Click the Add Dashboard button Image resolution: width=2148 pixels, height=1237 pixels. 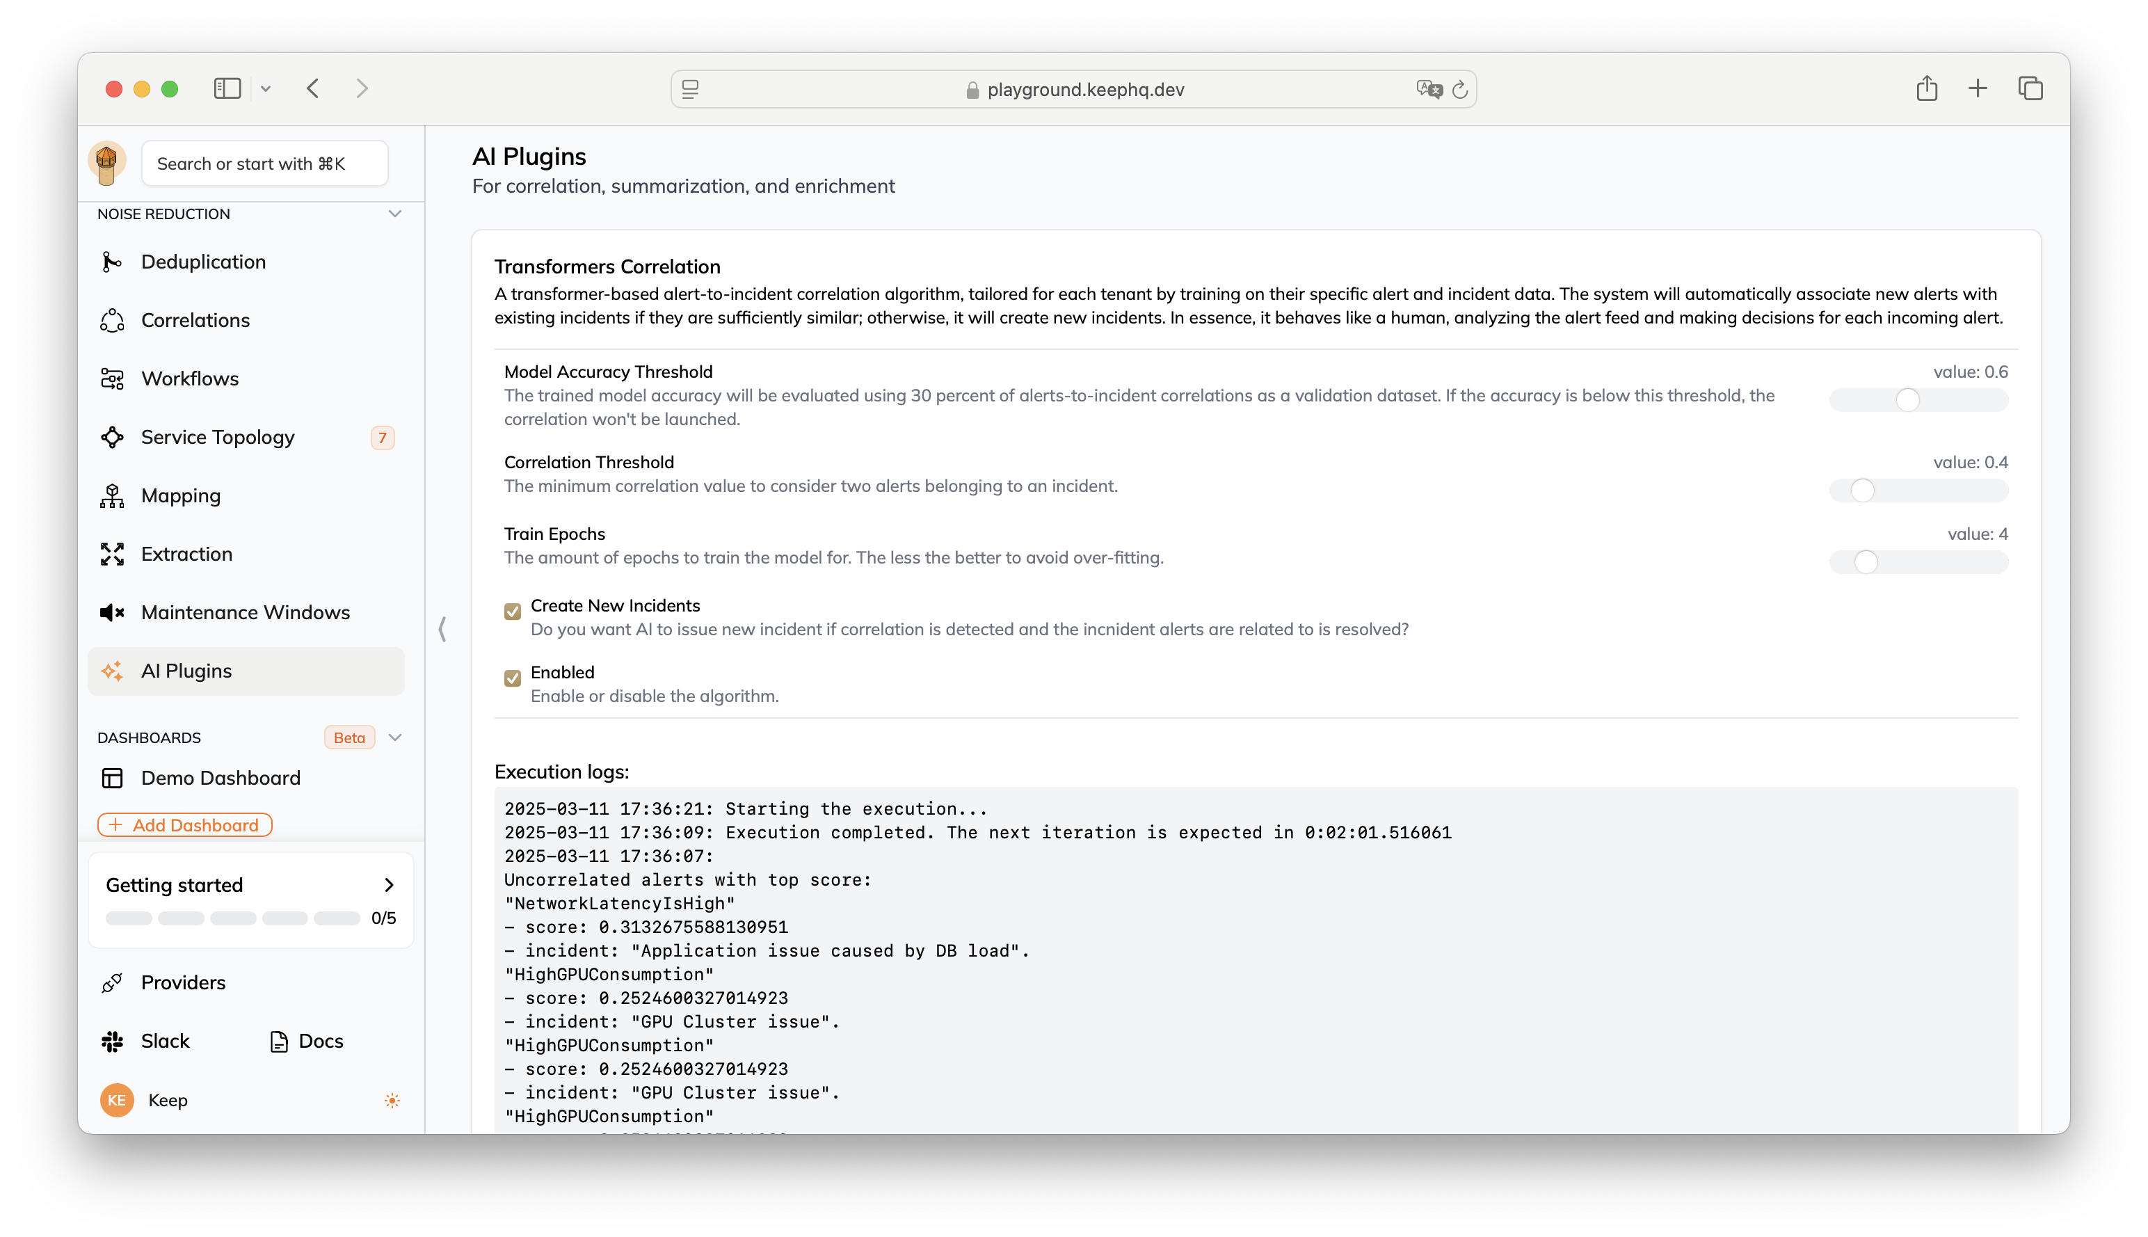(184, 825)
